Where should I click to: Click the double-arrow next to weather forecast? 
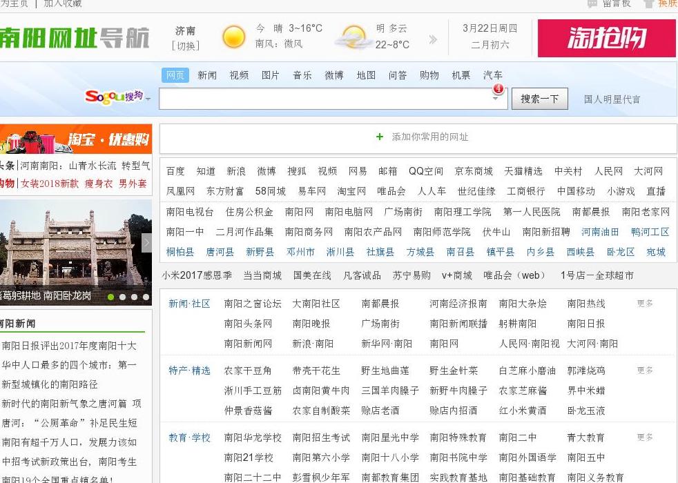coord(433,40)
